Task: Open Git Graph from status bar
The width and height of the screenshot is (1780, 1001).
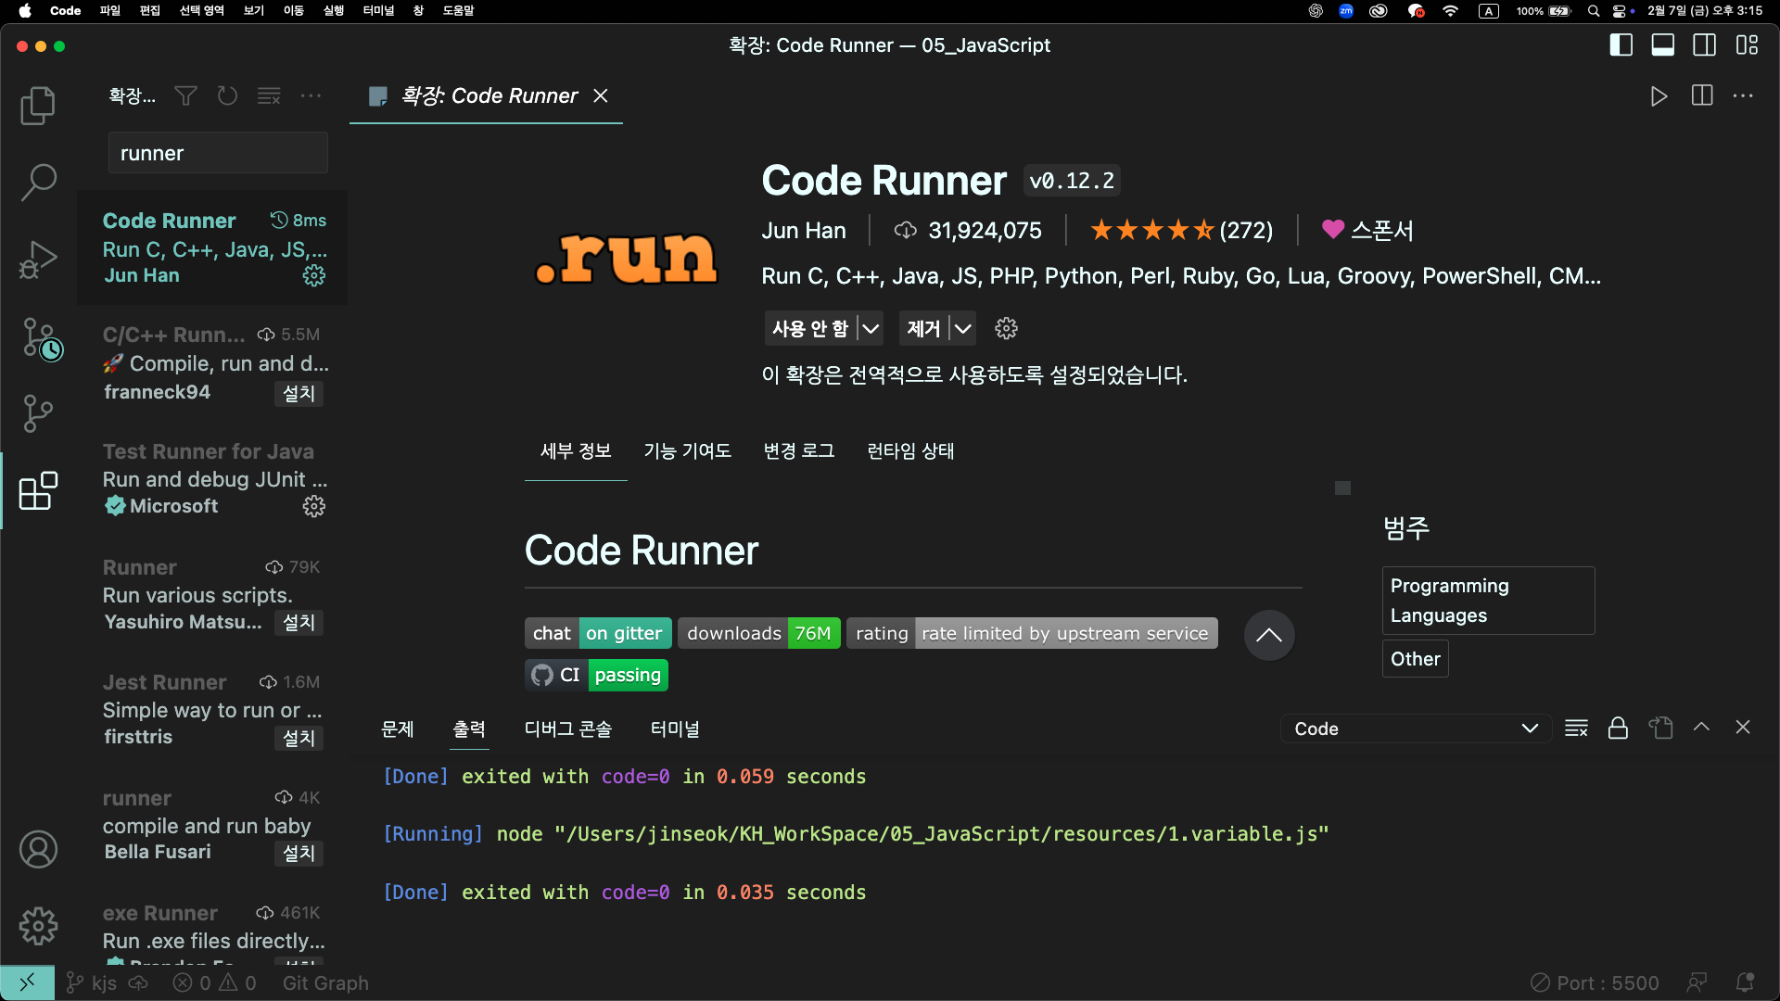Action: 325,982
